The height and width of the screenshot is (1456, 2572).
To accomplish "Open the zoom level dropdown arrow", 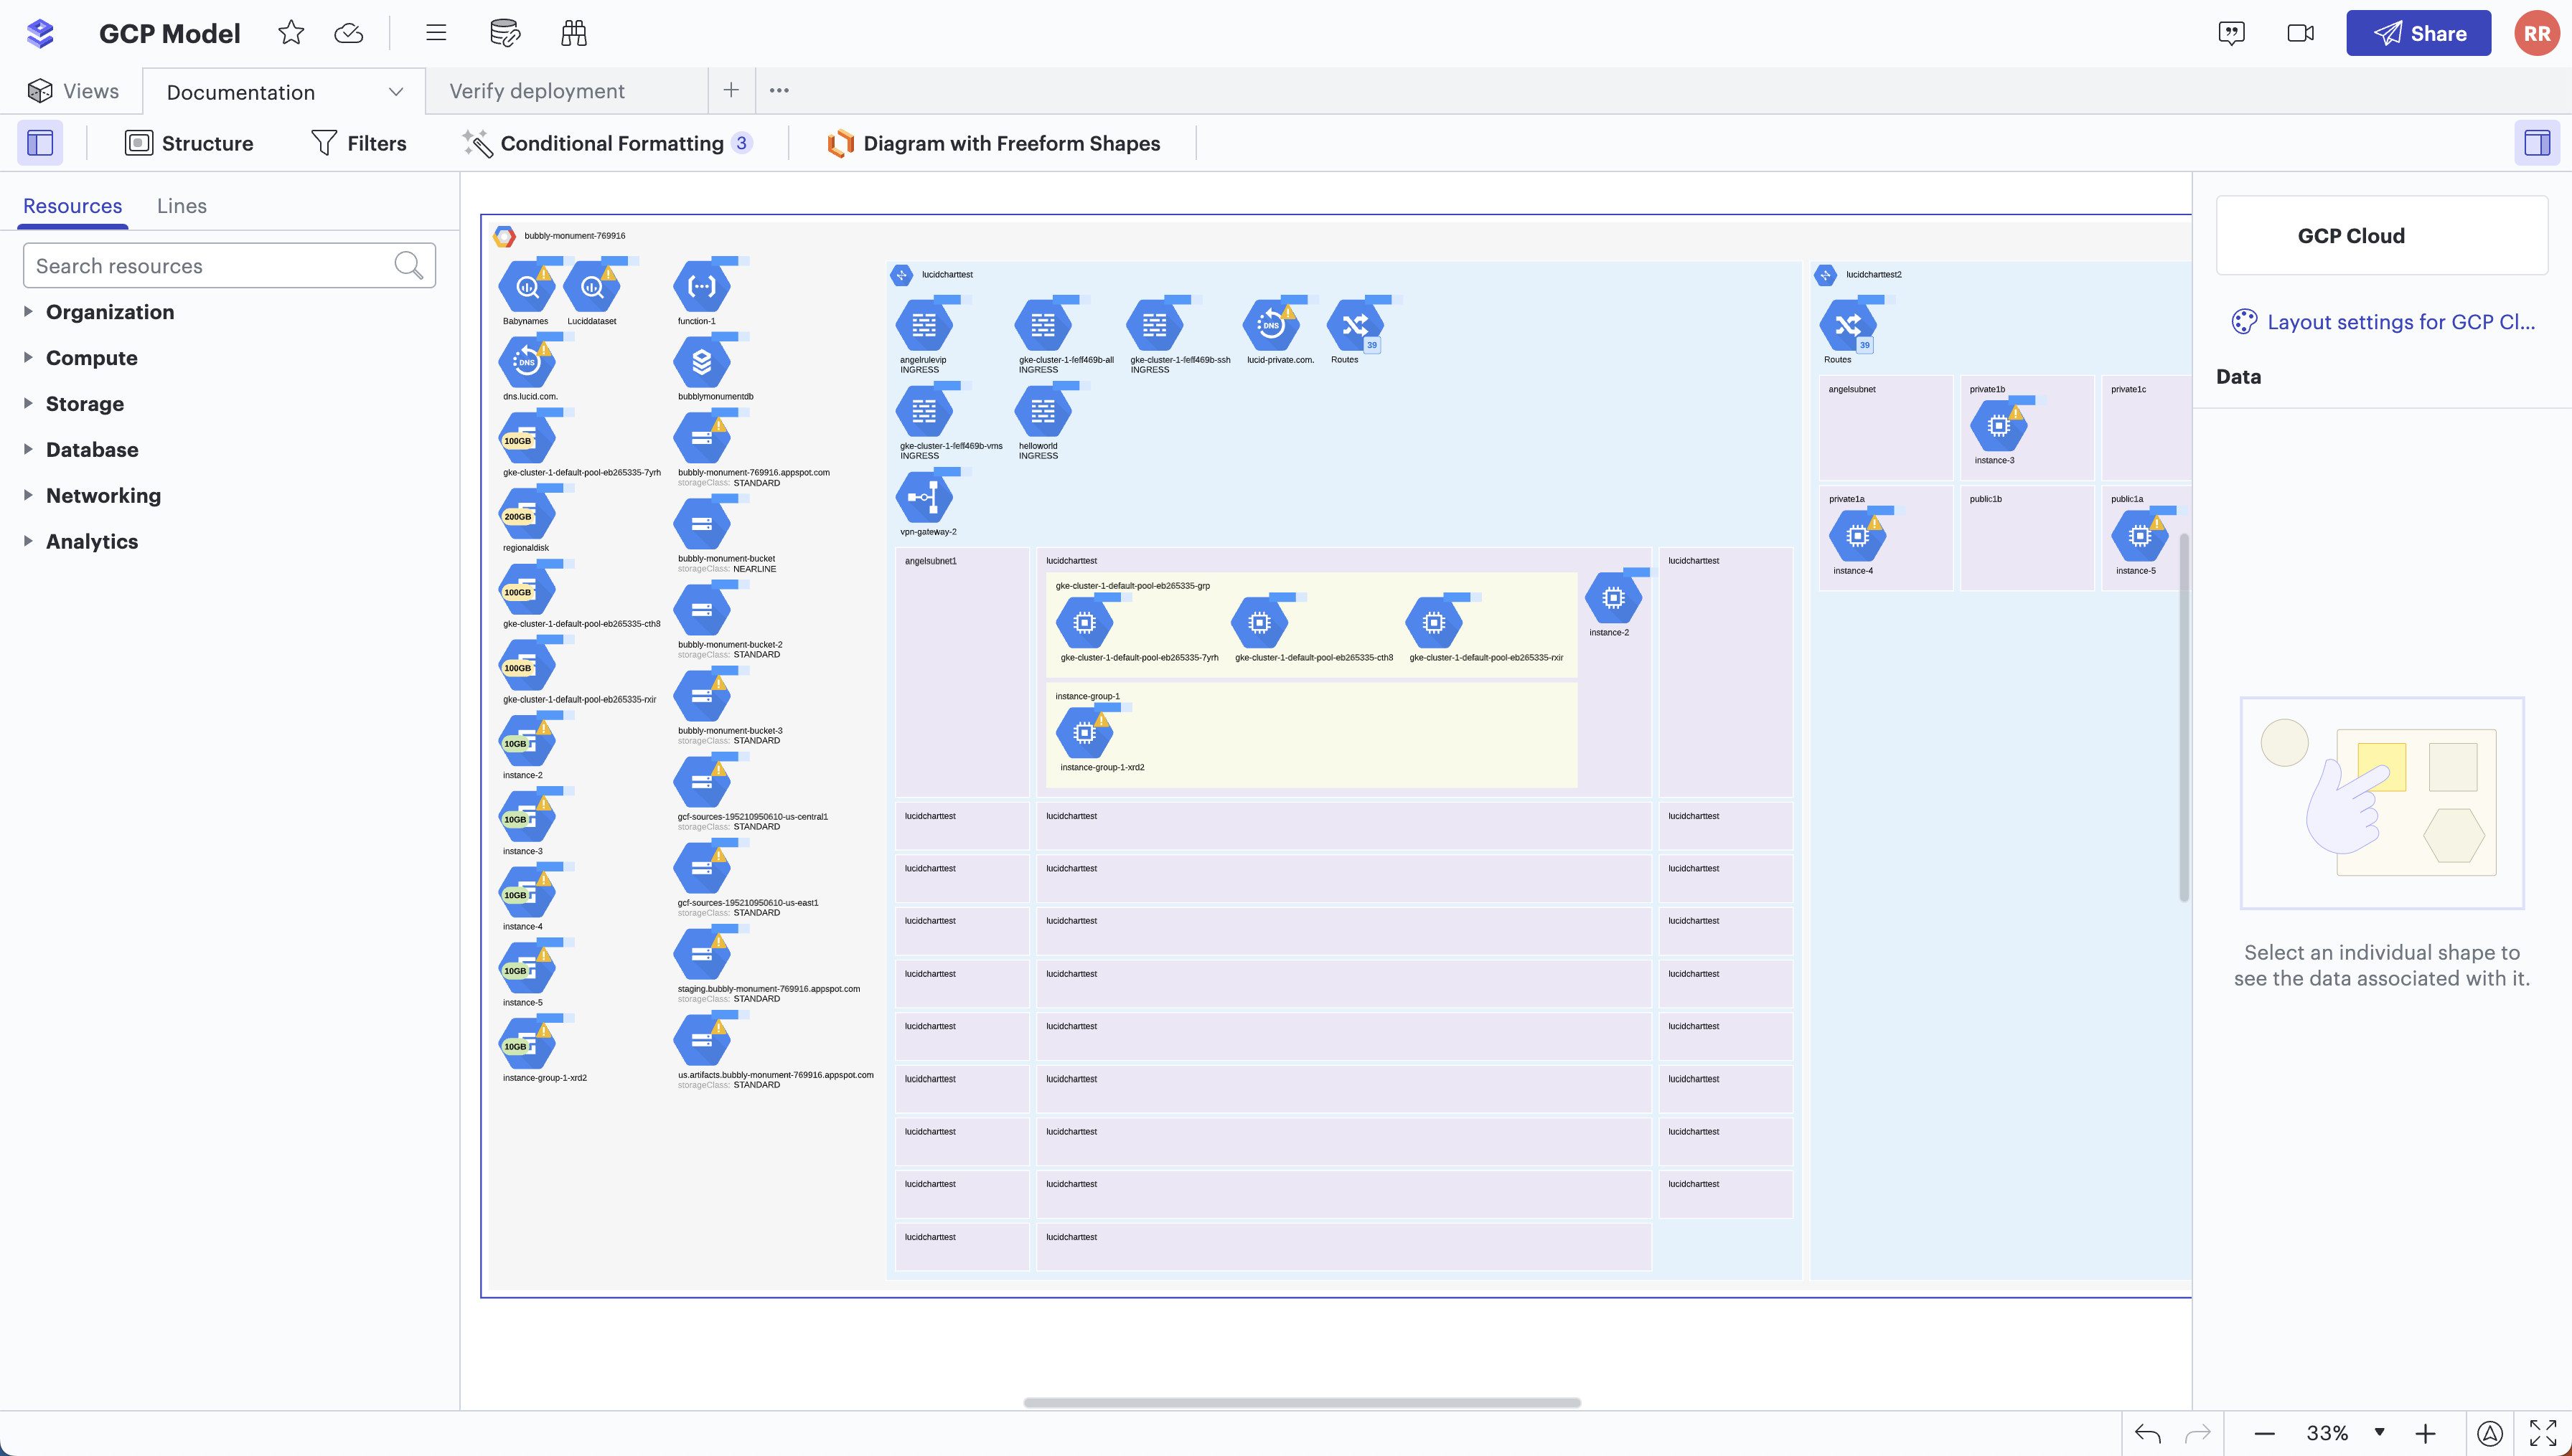I will point(2380,1432).
